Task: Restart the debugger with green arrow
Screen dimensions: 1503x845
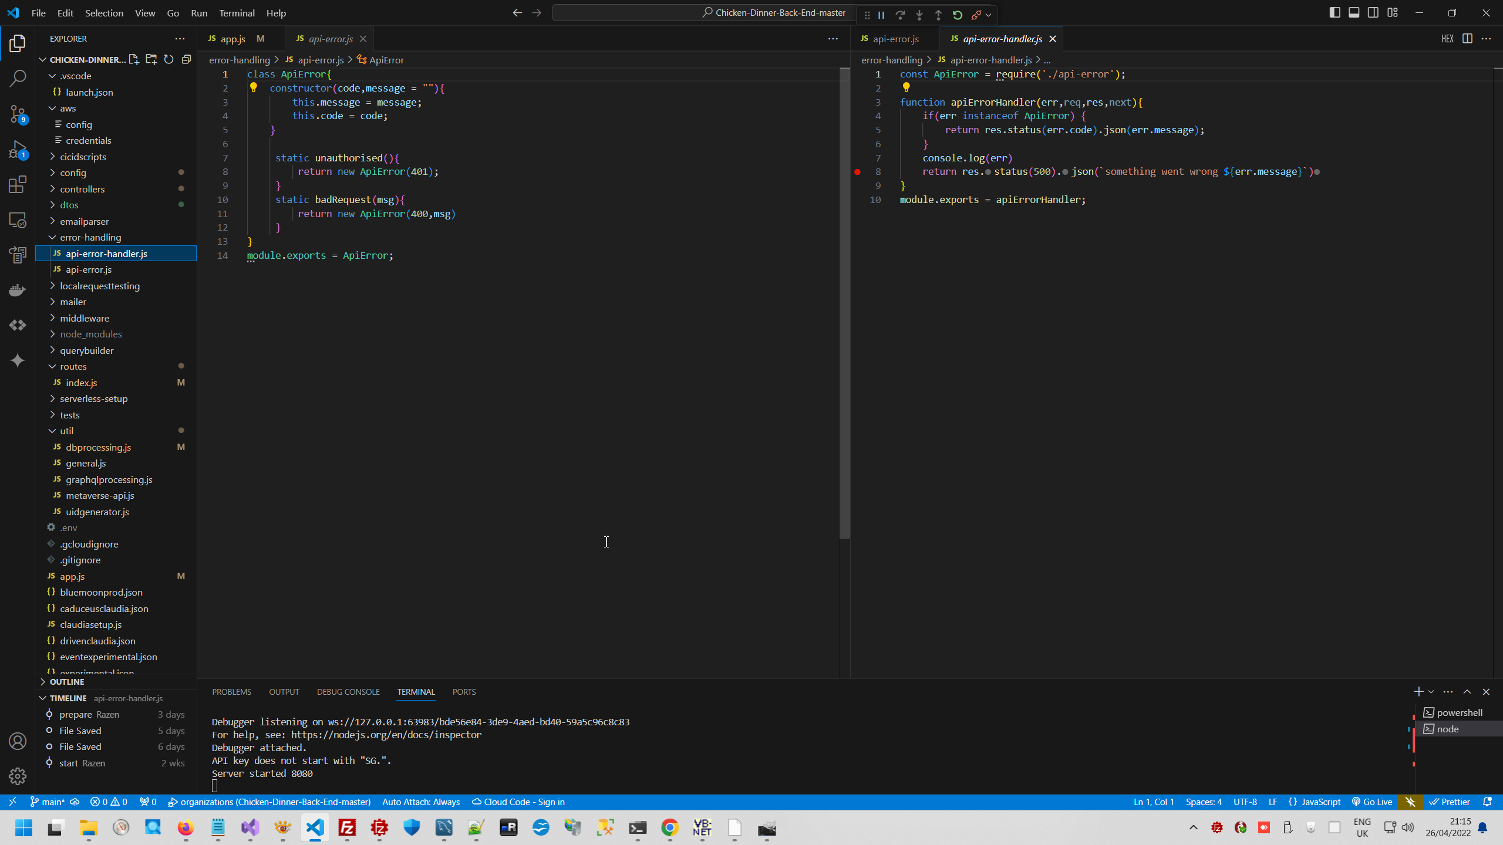Action: (x=958, y=15)
